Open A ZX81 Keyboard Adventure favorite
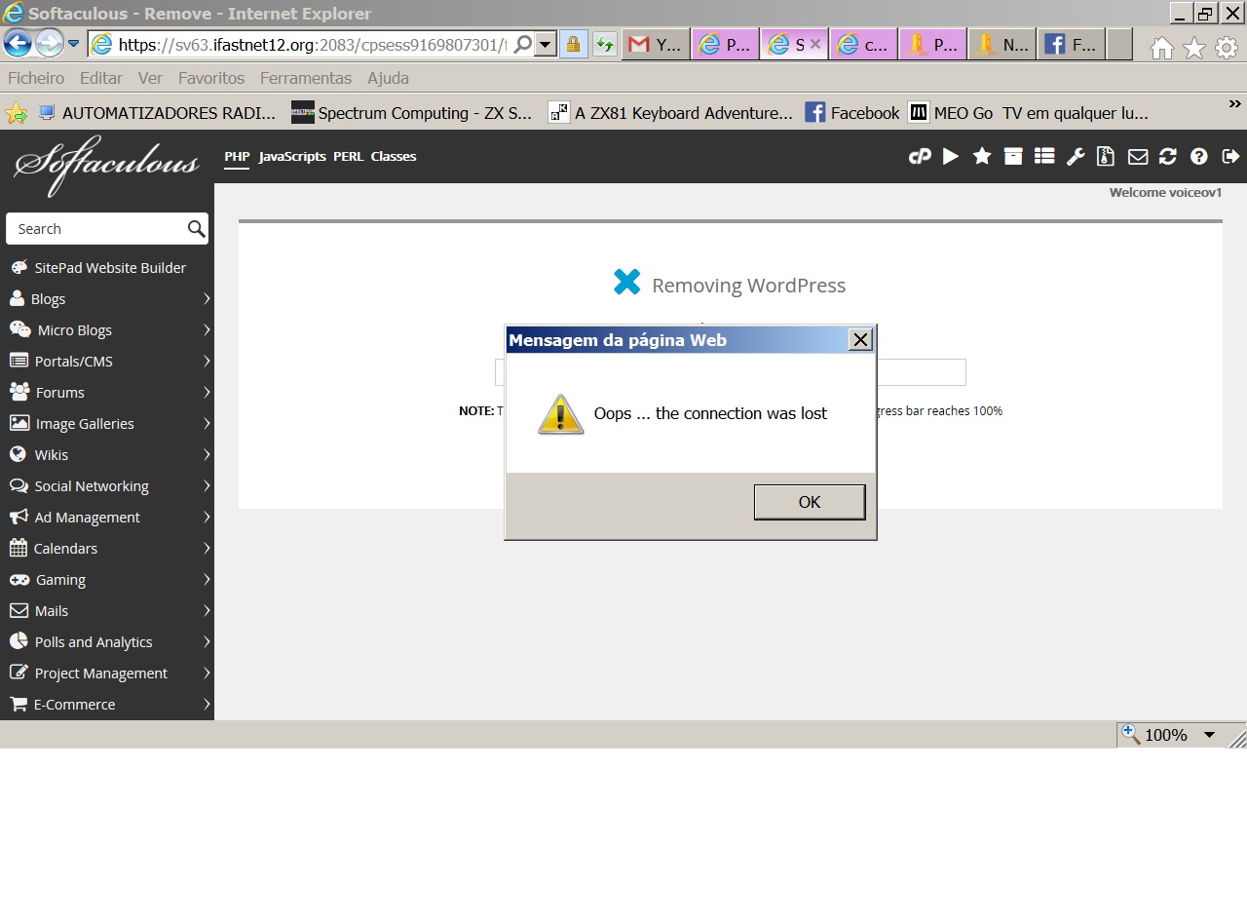The image size is (1247, 923). pos(671,113)
